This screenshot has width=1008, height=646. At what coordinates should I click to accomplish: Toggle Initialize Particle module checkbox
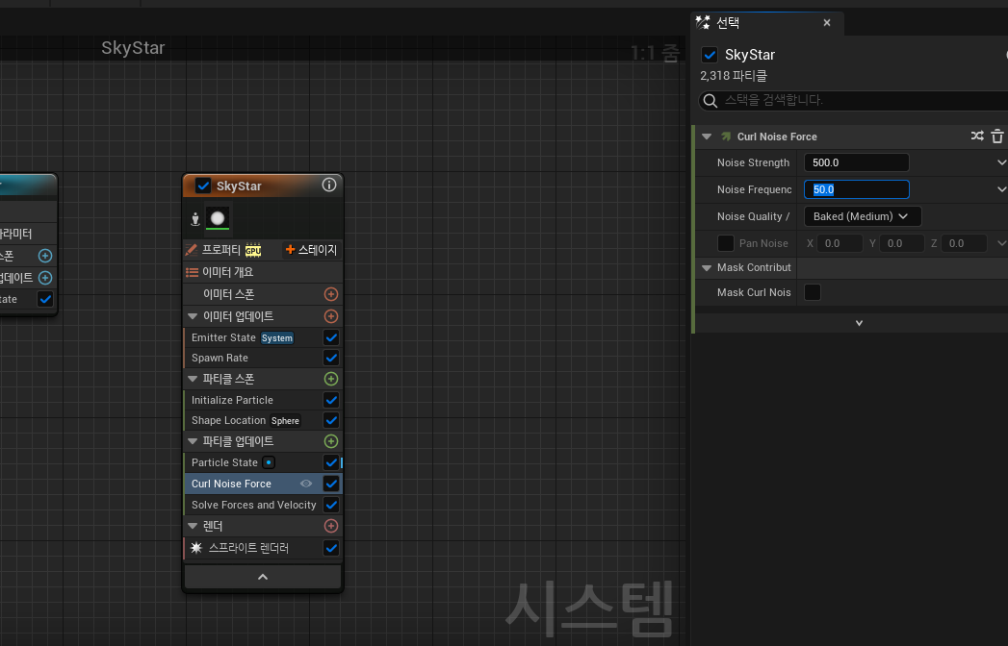pos(331,400)
